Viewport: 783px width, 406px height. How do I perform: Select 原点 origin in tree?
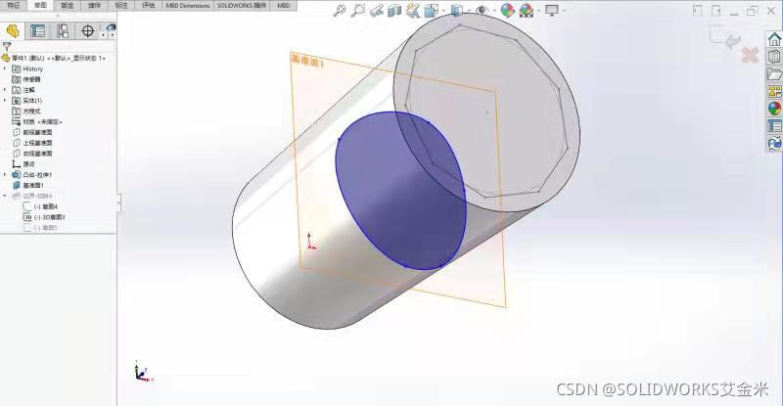[23, 163]
